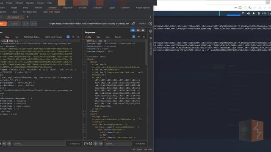Open the Inspector settings gear icon
The image size is (271, 152).
[x=151, y=31]
